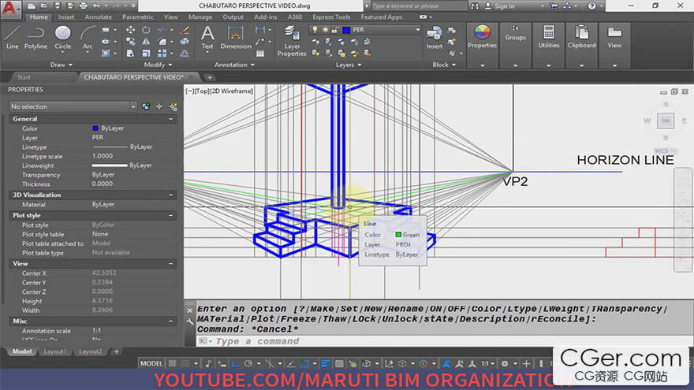Switch to the Annotate ribbon tab
The width and height of the screenshot is (694, 390).
pyautogui.click(x=99, y=17)
